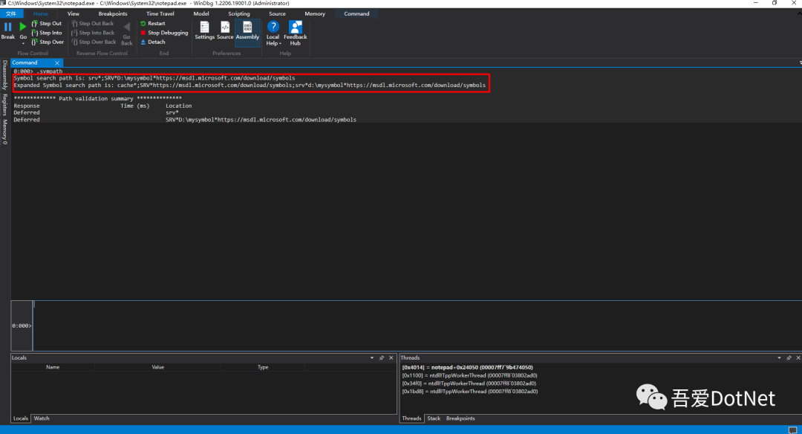Screen dimensions: 802x434
Task: Open the Breakpoints ribbon tab
Action: (113, 14)
